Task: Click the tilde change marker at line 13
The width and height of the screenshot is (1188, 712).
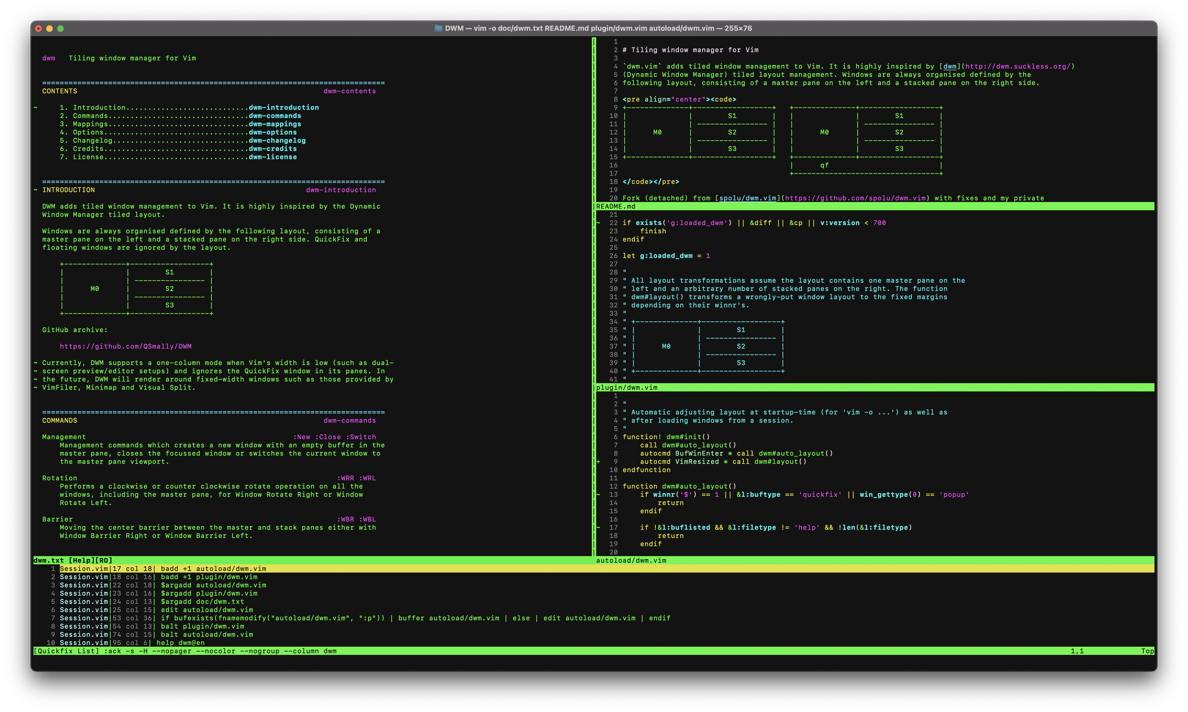Action: [598, 495]
